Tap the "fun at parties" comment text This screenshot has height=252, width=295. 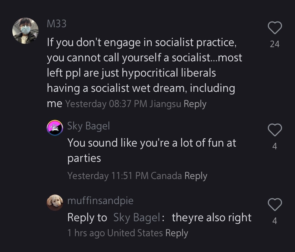tap(152, 150)
